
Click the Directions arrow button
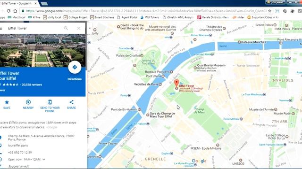click(75, 67)
